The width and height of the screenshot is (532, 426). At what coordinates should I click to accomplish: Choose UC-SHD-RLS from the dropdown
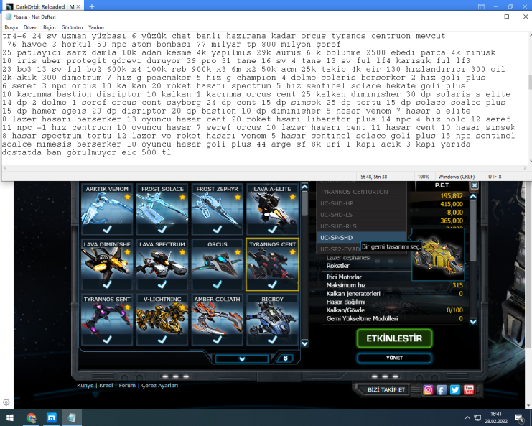tap(361, 226)
